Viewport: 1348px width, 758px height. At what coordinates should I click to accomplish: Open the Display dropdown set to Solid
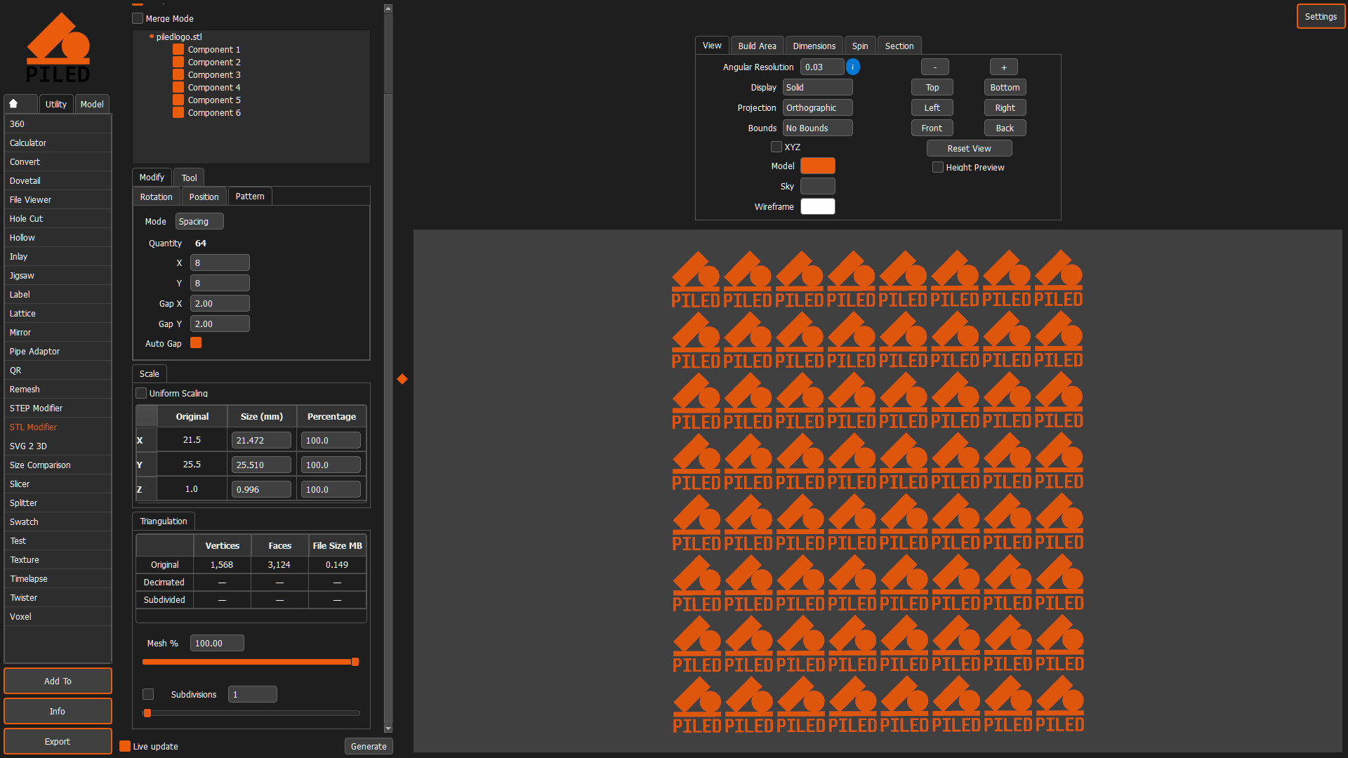818,87
